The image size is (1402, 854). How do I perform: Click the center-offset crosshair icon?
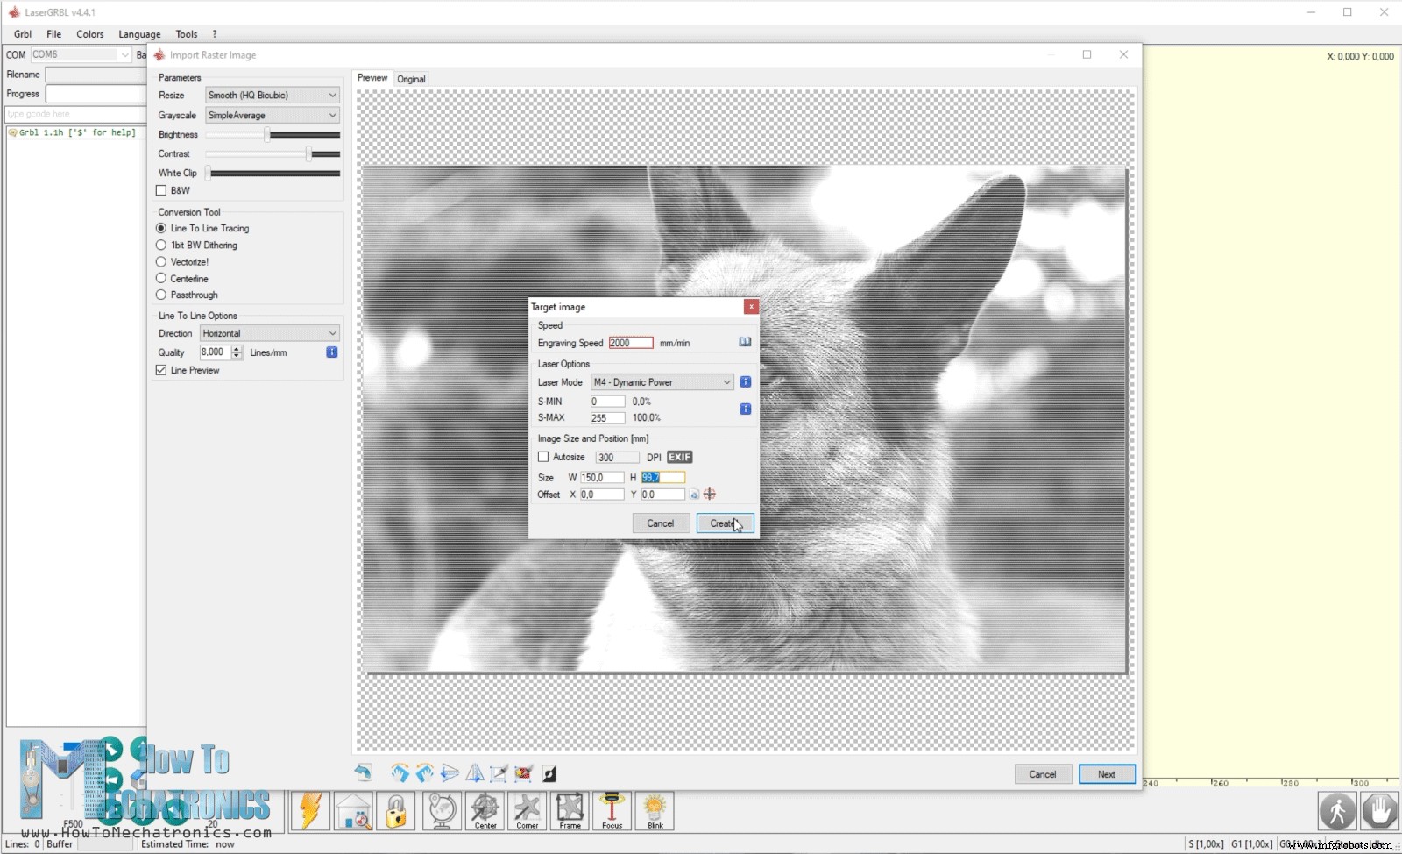710,495
